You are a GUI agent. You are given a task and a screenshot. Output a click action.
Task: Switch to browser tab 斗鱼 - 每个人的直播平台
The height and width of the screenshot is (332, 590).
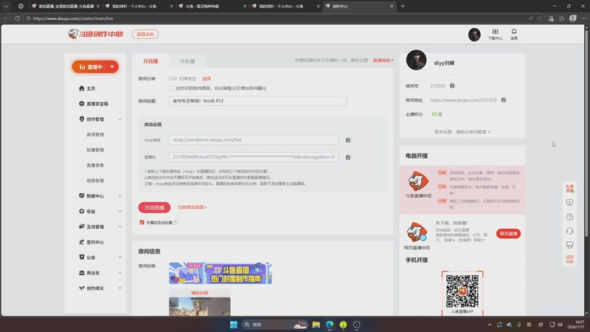(212, 6)
